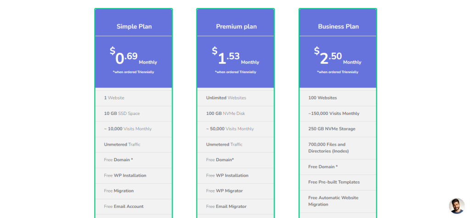
Task: Click the $0.69 Monthly price
Action: 133,57
